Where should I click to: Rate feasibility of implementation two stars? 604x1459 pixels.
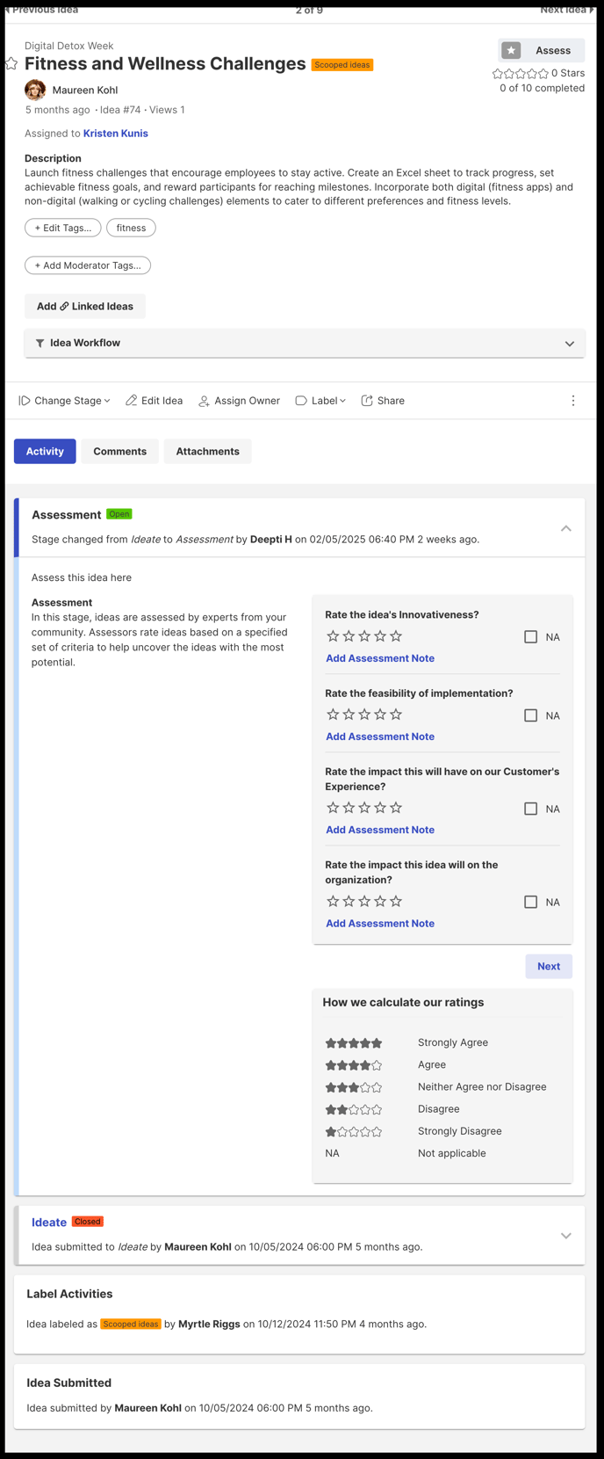coord(349,715)
